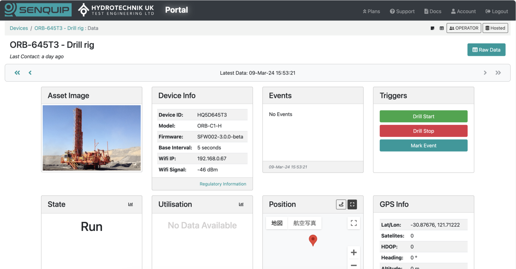The image size is (516, 269).
Task: Click the drill rig asset image
Action: pyautogui.click(x=92, y=138)
